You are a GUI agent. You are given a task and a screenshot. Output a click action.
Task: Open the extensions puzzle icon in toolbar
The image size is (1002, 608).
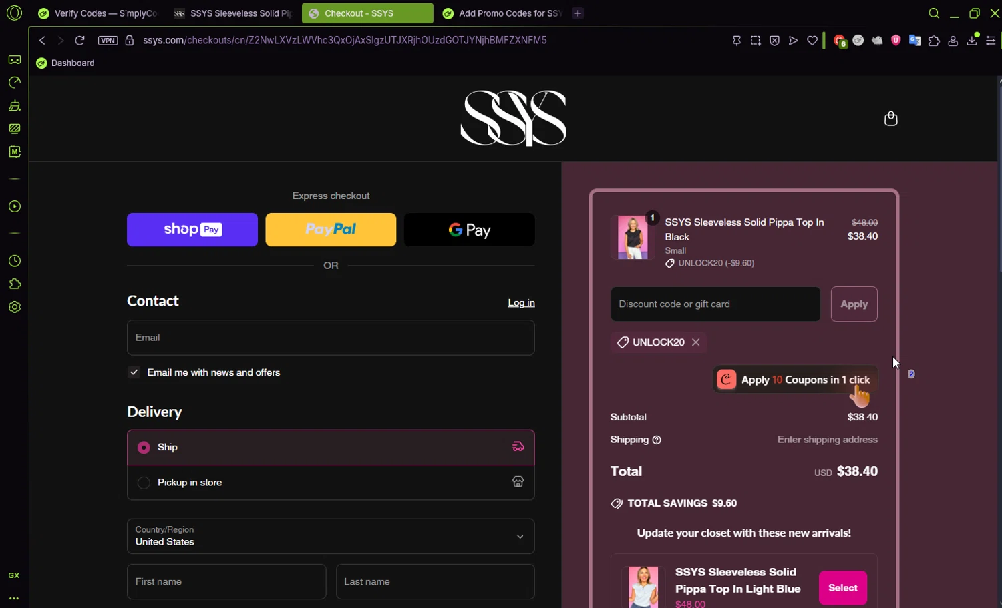click(x=934, y=41)
